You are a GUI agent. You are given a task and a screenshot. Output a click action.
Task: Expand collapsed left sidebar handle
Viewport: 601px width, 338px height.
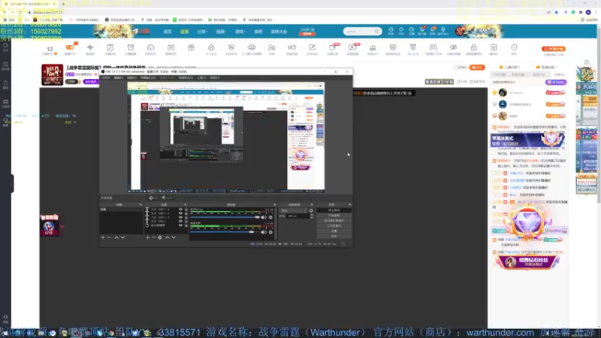(x=12, y=183)
